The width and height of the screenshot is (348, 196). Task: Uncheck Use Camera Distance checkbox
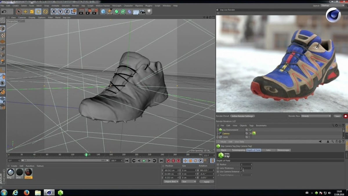(x=241, y=172)
